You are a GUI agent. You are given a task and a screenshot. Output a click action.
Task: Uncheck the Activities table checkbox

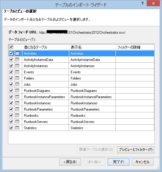tap(11, 53)
